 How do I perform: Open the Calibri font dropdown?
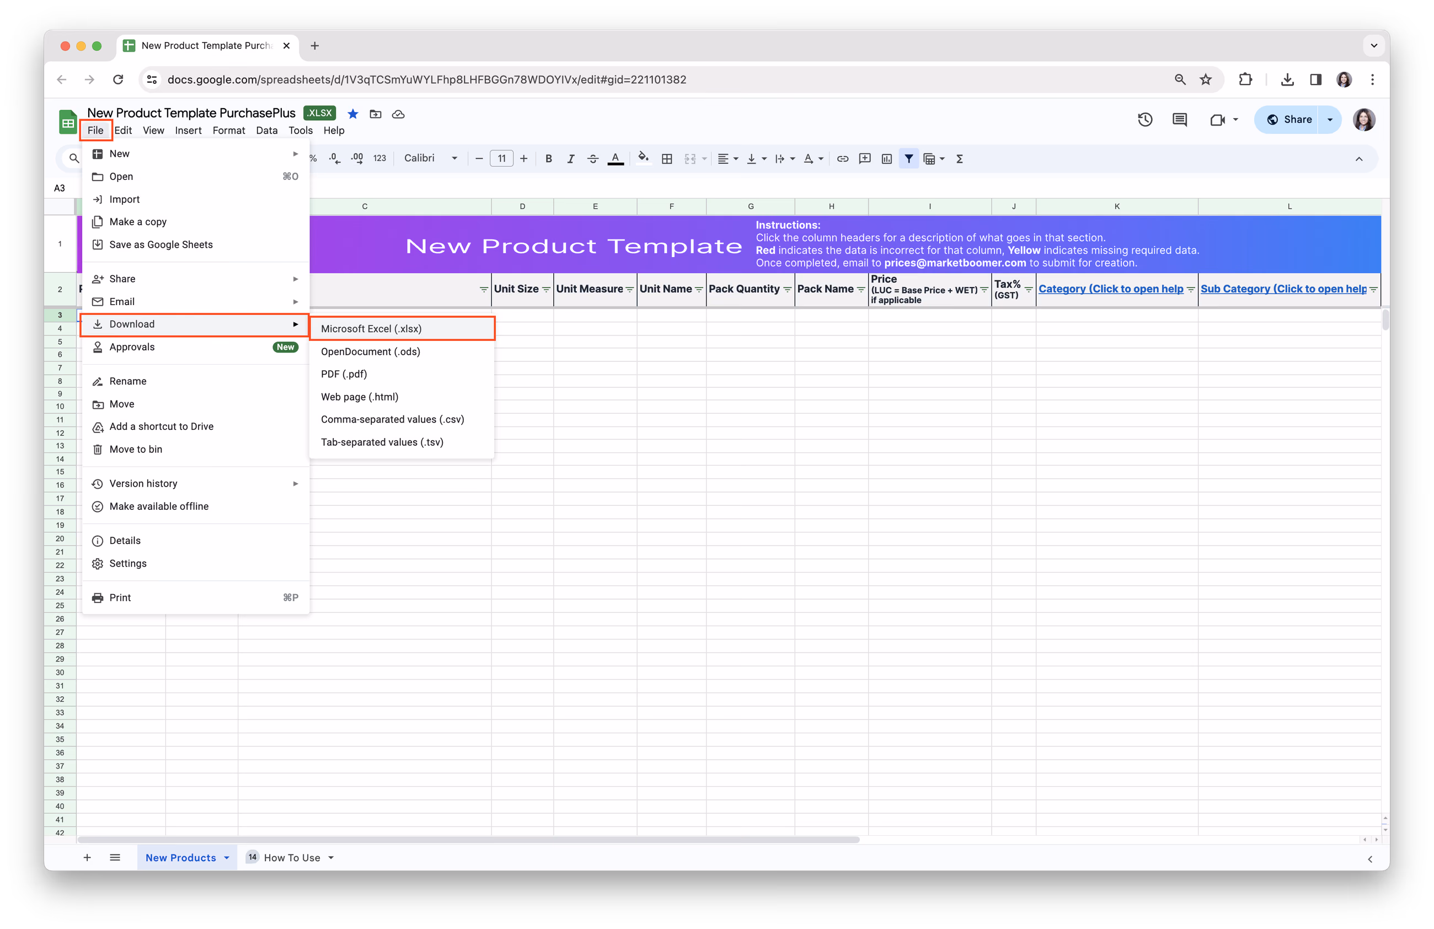tap(431, 158)
